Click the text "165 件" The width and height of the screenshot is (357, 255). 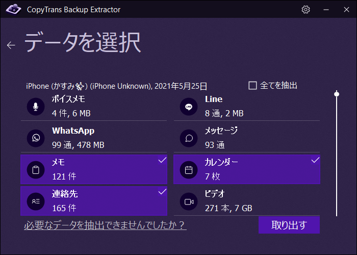[64, 208]
